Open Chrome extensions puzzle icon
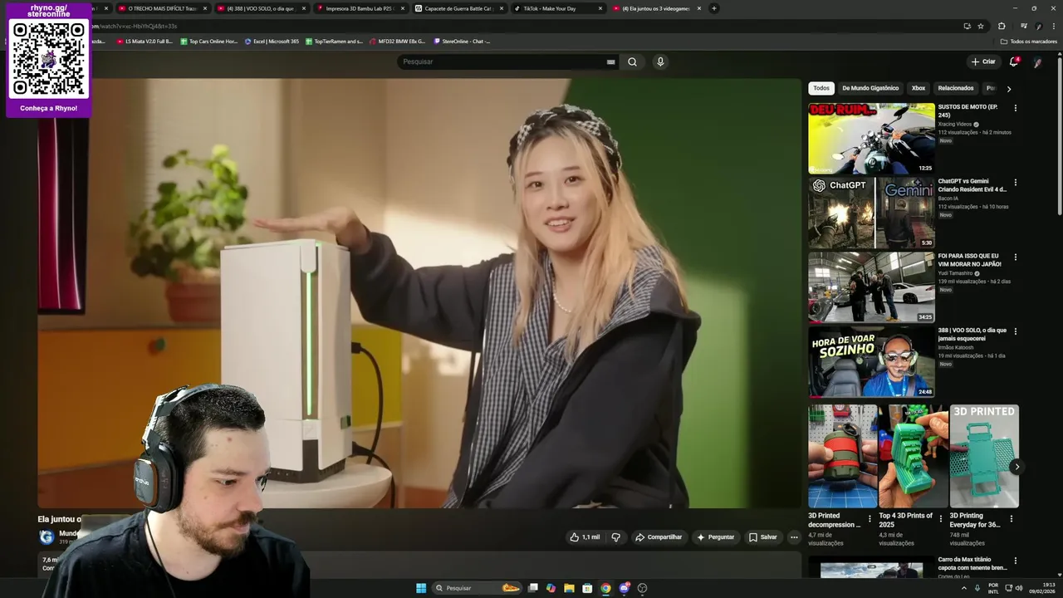The image size is (1063, 598). point(1002,26)
